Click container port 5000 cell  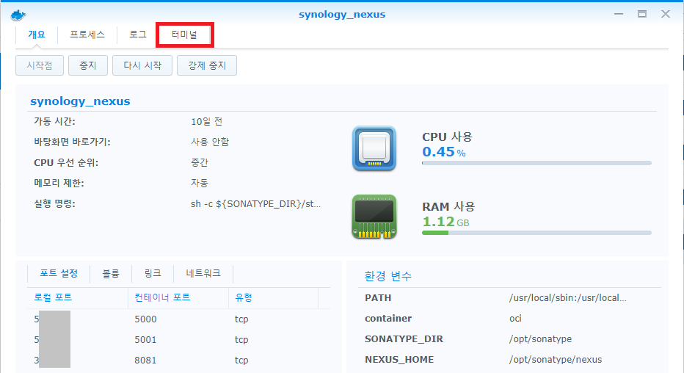click(x=145, y=319)
